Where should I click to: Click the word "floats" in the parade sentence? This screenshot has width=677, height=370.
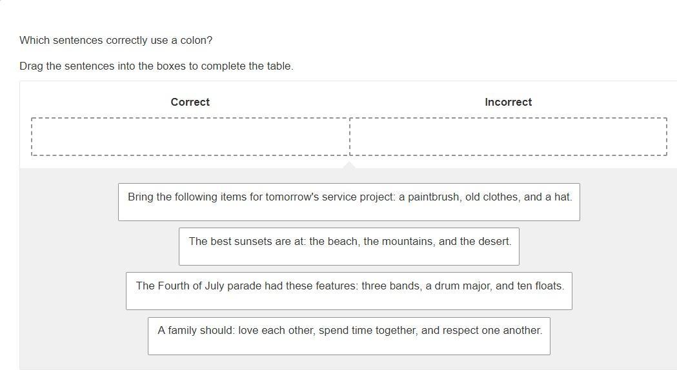[x=549, y=286]
